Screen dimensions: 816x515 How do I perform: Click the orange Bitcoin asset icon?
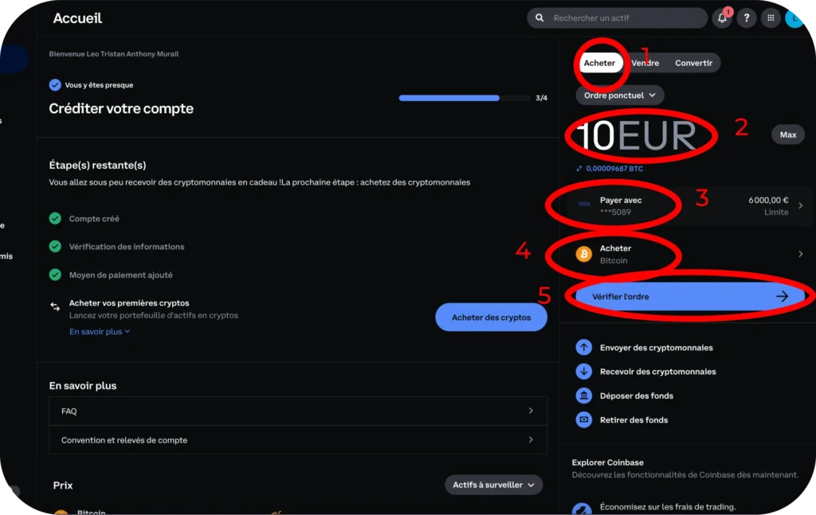[584, 254]
